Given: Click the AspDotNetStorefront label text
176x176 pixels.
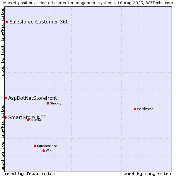Looking at the screenshot, I should pos(33,98).
